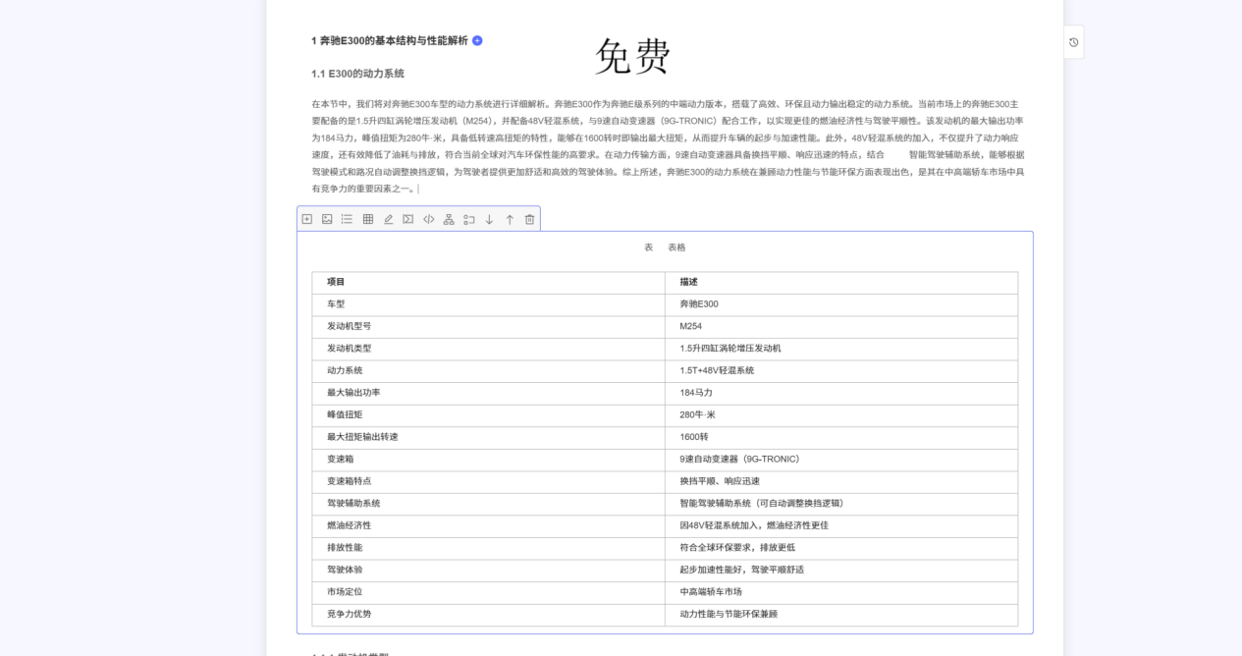
Task: Select the cell 发动机类型
Action: (x=488, y=349)
